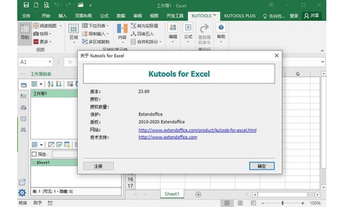Open the 开始 home tab
The width and height of the screenshot is (345, 207).
click(46, 16)
